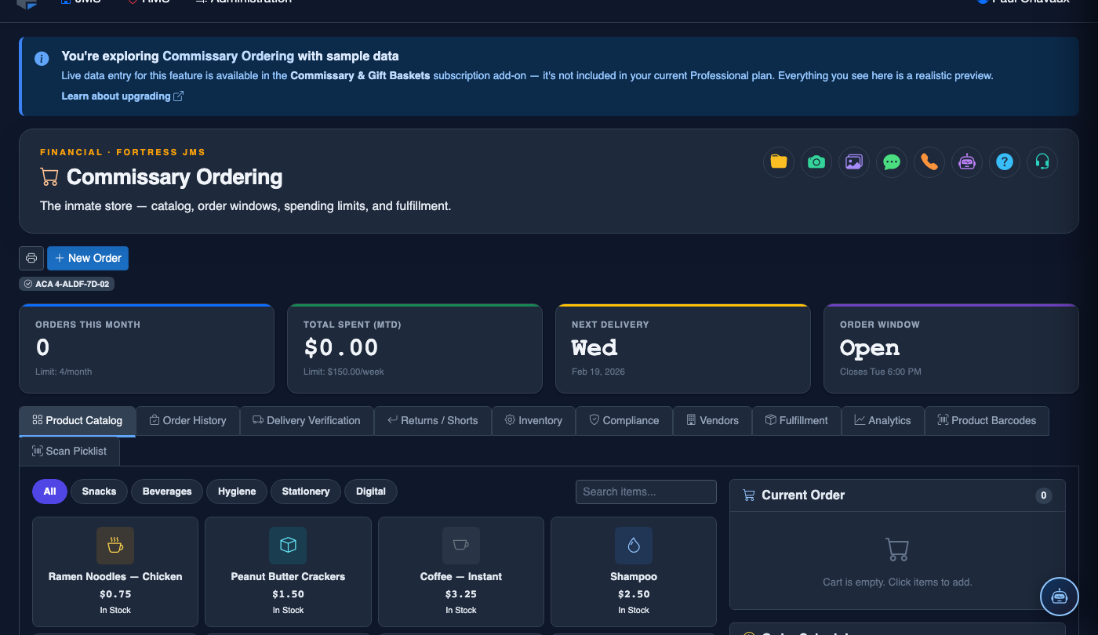Image resolution: width=1098 pixels, height=635 pixels.
Task: Click the Ramen Noodles bowl icon
Action: coord(115,546)
